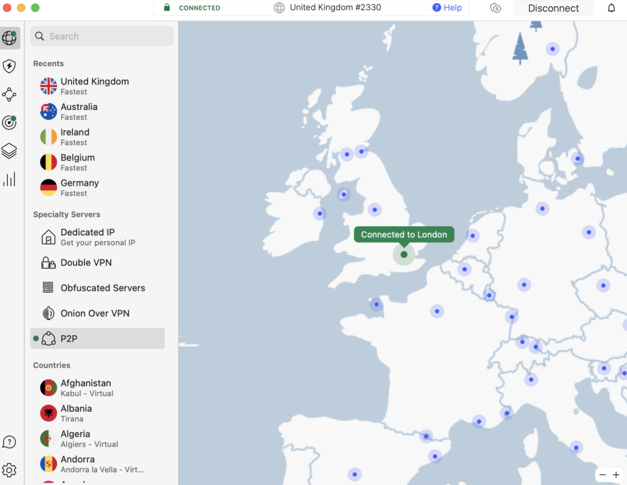Click the CONNECTED status label

(200, 8)
